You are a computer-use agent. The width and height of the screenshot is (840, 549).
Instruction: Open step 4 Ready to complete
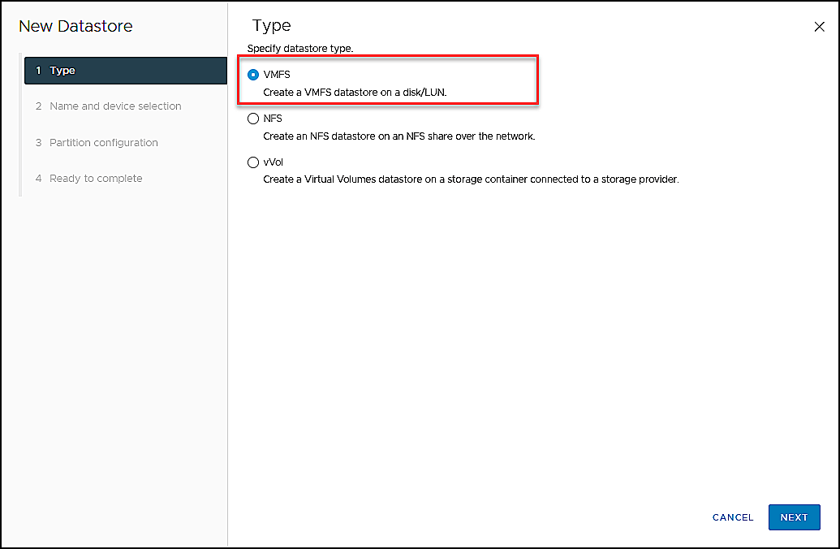click(x=89, y=179)
